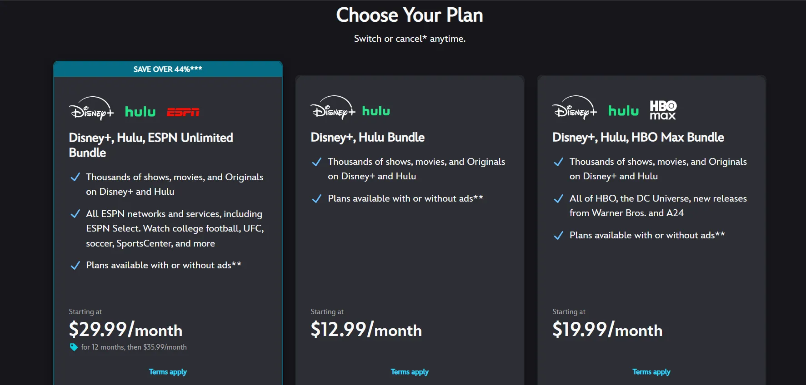Open Terms apply under $29.99/month plan

(168, 372)
